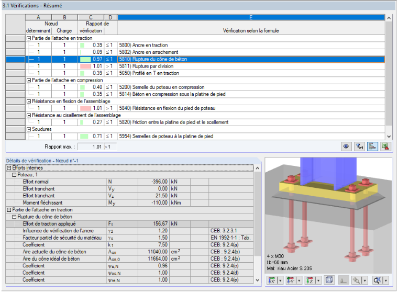Show isometric wireframe cube view
This screenshot has height=292, width=398.
(x=329, y=280)
